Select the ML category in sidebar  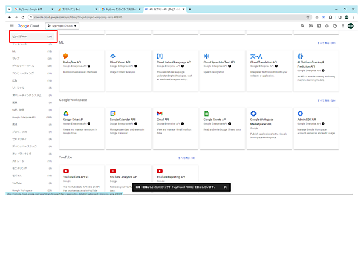[x=32, y=51]
